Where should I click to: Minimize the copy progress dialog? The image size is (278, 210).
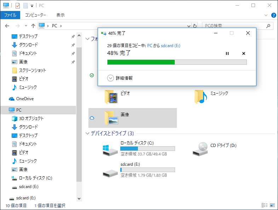(x=216, y=33)
